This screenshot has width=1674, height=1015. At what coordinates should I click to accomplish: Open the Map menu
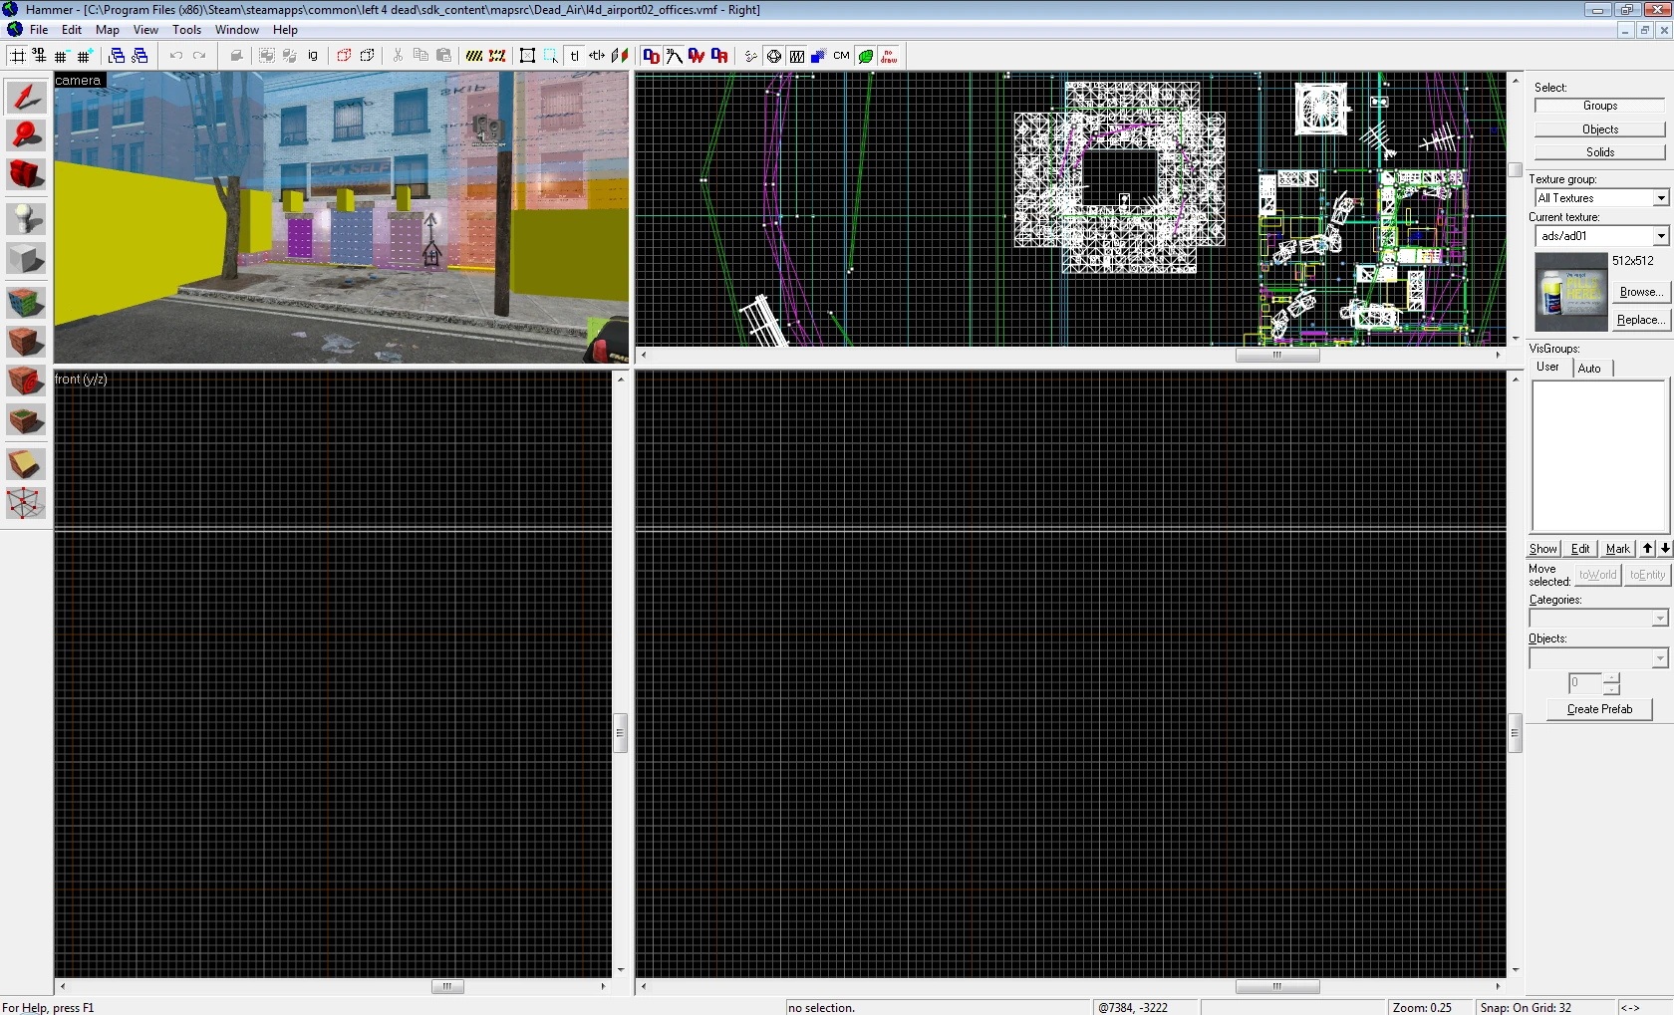(x=107, y=30)
